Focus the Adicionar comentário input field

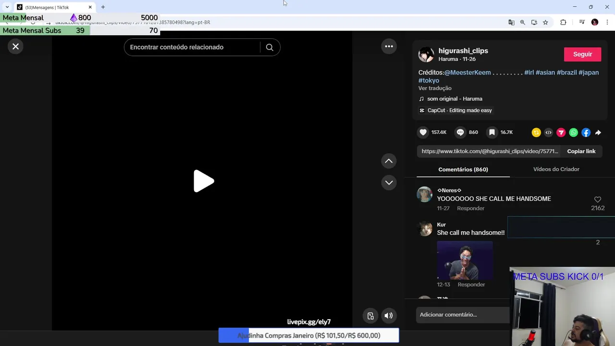click(x=462, y=315)
